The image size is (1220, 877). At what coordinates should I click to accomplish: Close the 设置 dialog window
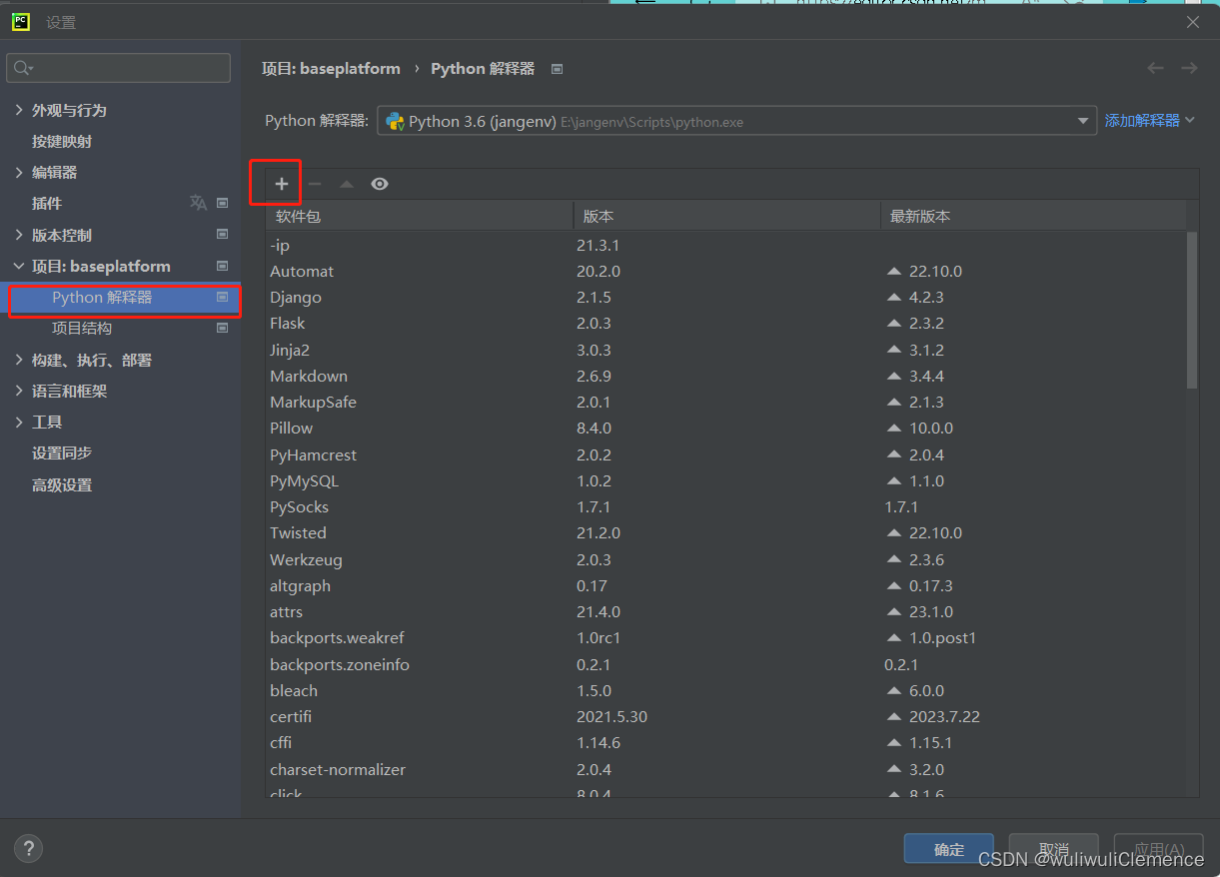point(1192,22)
